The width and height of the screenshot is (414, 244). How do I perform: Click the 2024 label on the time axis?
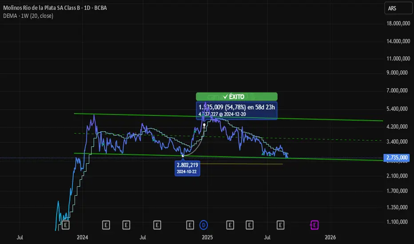pos(82,237)
